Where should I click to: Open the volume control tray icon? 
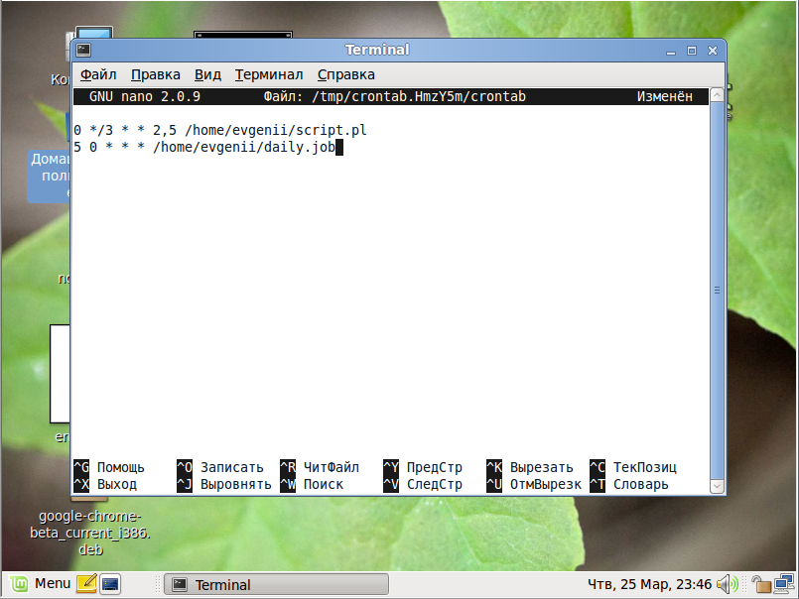[728, 584]
